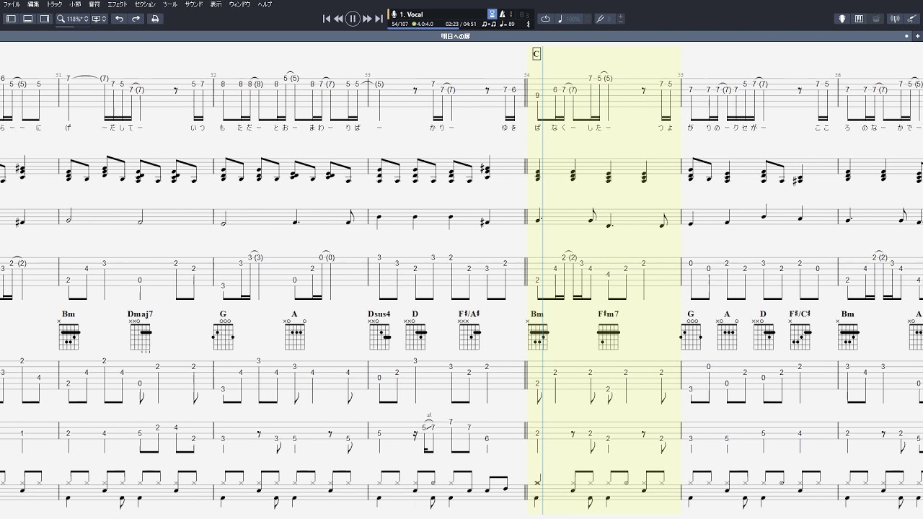Open the zoom level dropdown showing 118%
The width and height of the screenshot is (923, 519).
click(74, 19)
